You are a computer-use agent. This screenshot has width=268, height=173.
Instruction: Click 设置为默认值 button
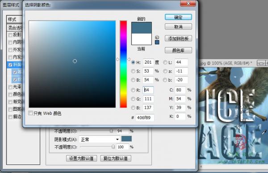point(81,158)
